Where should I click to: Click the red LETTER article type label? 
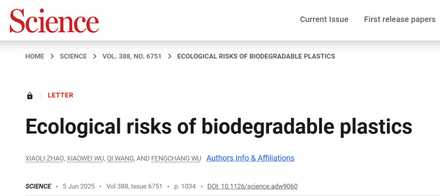(x=60, y=95)
